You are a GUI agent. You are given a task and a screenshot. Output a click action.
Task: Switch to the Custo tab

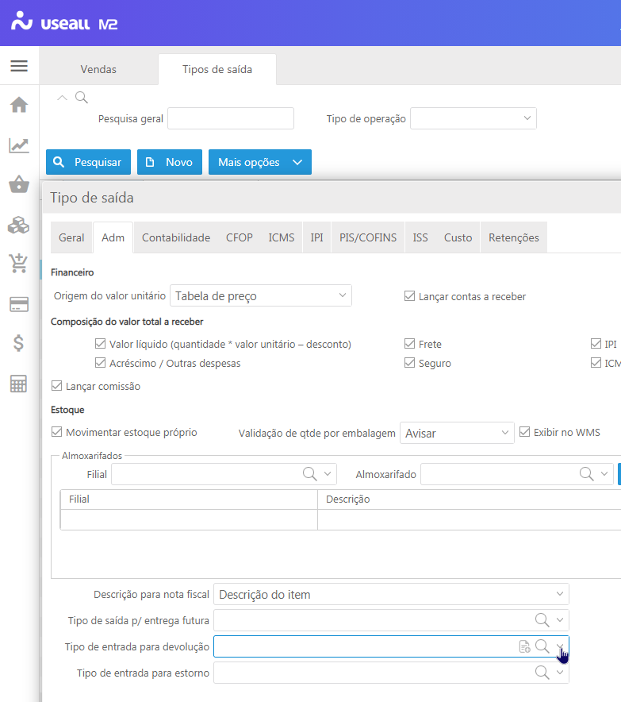pos(458,237)
